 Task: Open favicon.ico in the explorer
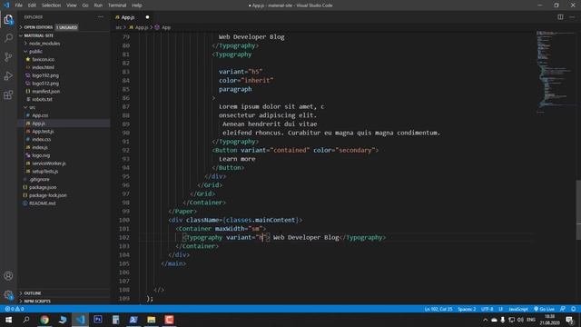pyautogui.click(x=43, y=59)
